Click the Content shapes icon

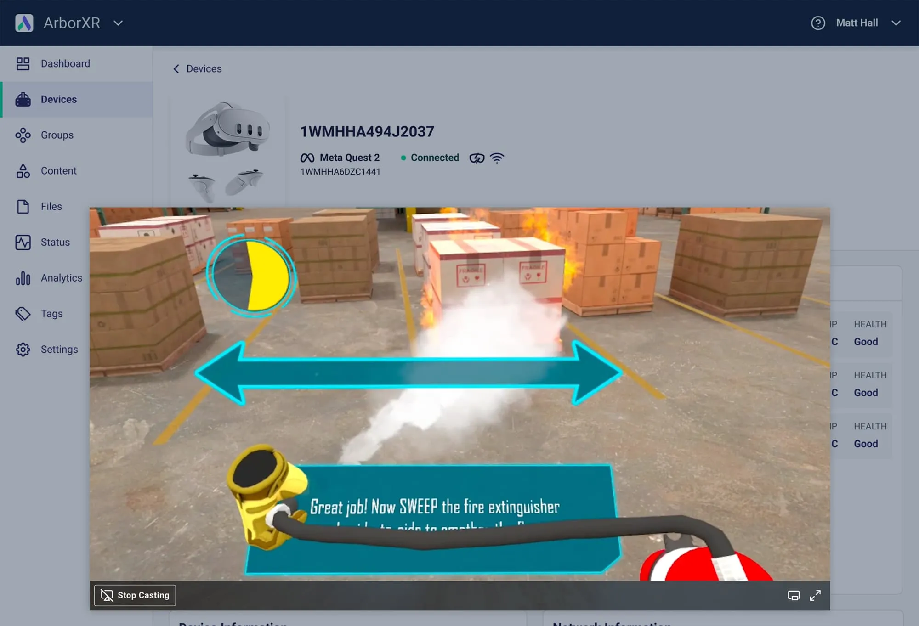point(23,171)
